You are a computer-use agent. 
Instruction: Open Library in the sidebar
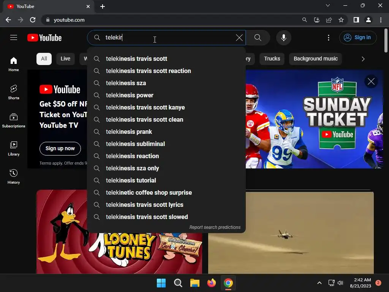[x=14, y=149]
